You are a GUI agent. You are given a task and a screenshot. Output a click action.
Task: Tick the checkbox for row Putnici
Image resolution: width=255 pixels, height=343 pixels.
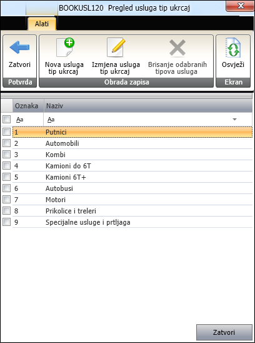tap(6, 131)
